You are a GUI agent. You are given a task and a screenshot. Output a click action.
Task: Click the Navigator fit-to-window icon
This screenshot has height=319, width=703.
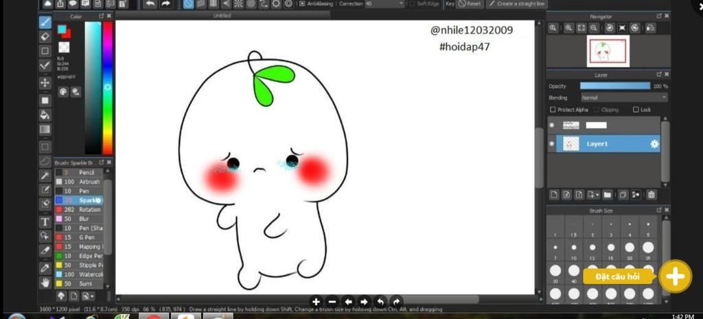click(x=581, y=27)
